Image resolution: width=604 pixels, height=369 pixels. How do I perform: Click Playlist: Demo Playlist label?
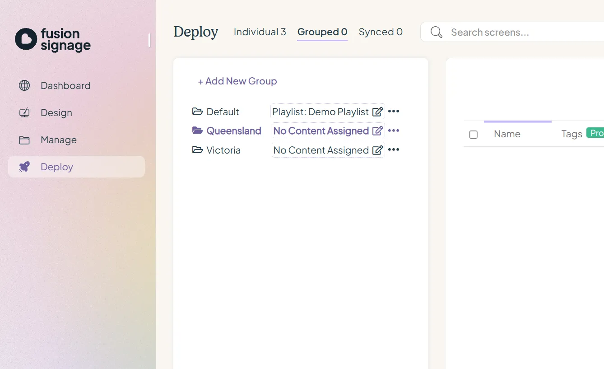pyautogui.click(x=321, y=112)
